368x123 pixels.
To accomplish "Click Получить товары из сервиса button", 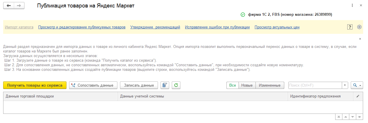I will click(35, 85).
